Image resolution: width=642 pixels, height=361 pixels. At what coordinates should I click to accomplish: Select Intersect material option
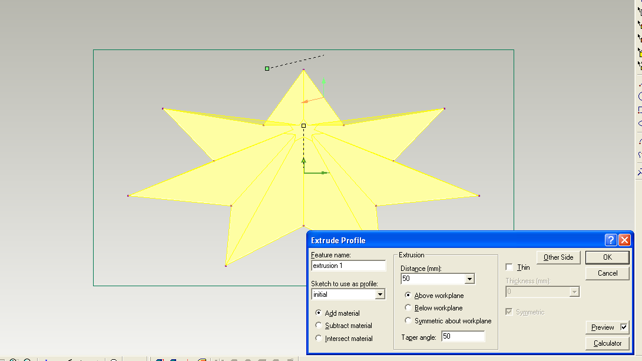319,338
